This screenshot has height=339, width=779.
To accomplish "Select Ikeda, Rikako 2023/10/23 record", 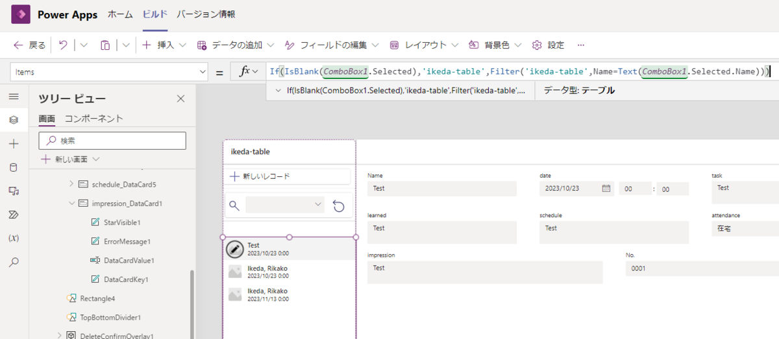I will (290, 272).
